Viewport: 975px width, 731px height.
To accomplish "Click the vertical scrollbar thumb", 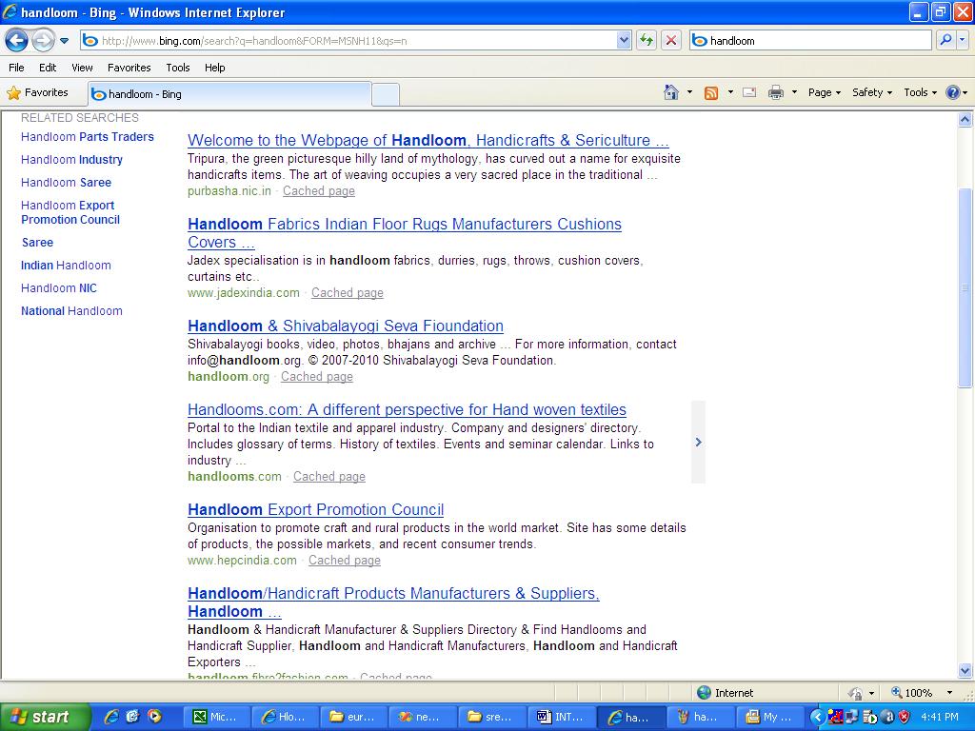I will click(x=965, y=287).
